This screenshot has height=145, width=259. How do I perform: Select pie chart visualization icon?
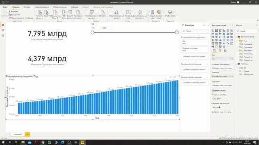pyautogui.click(x=224, y=37)
